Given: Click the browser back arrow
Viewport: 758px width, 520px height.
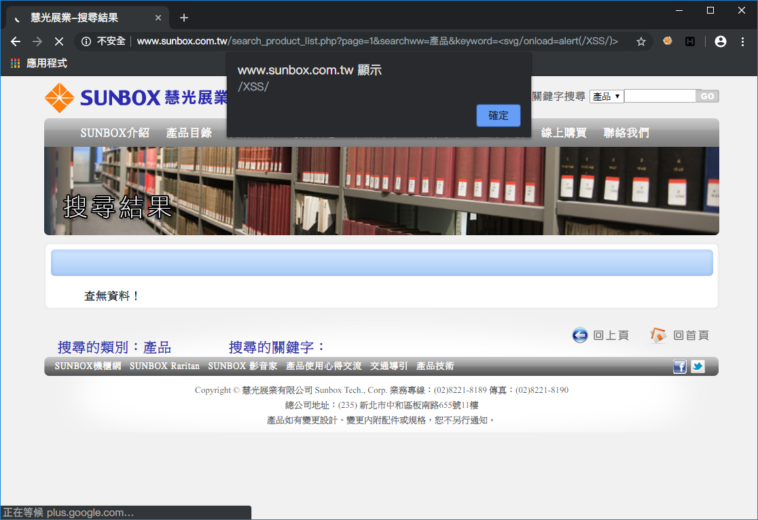Looking at the screenshot, I should (16, 41).
